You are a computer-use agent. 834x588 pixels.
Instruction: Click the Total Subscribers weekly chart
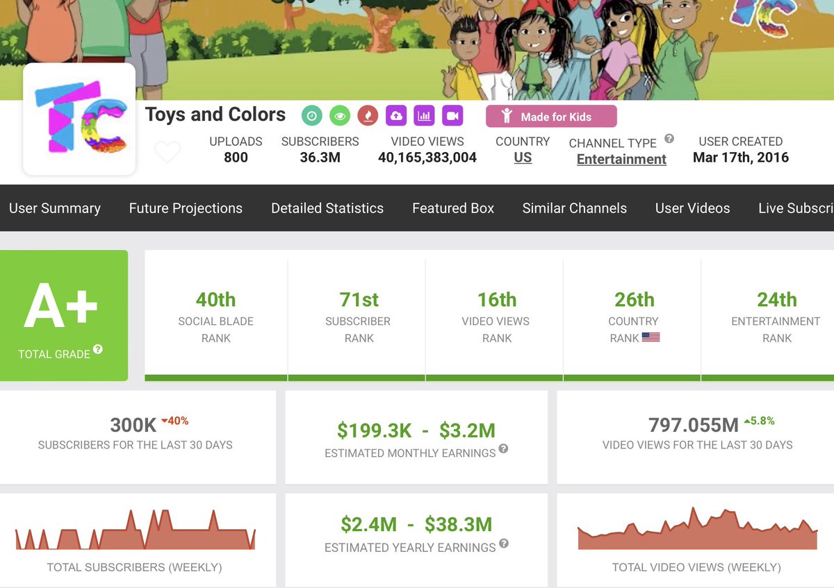tap(136, 530)
